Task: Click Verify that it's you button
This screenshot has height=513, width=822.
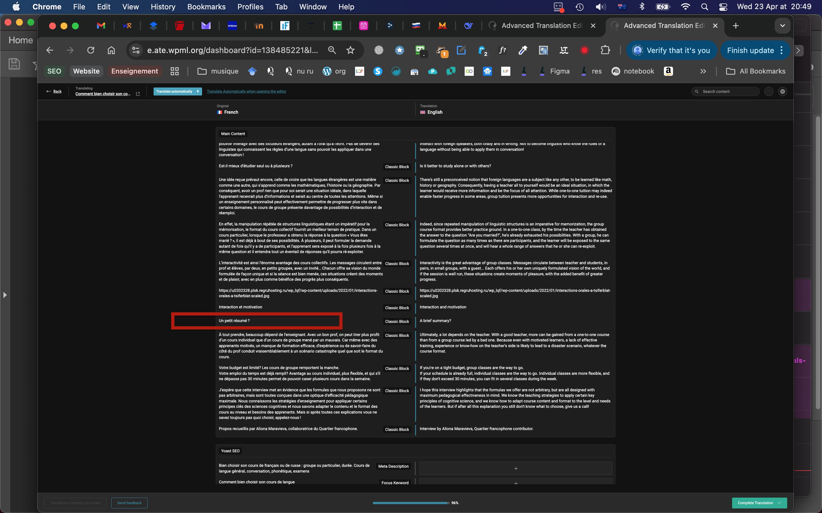Action: click(672, 50)
